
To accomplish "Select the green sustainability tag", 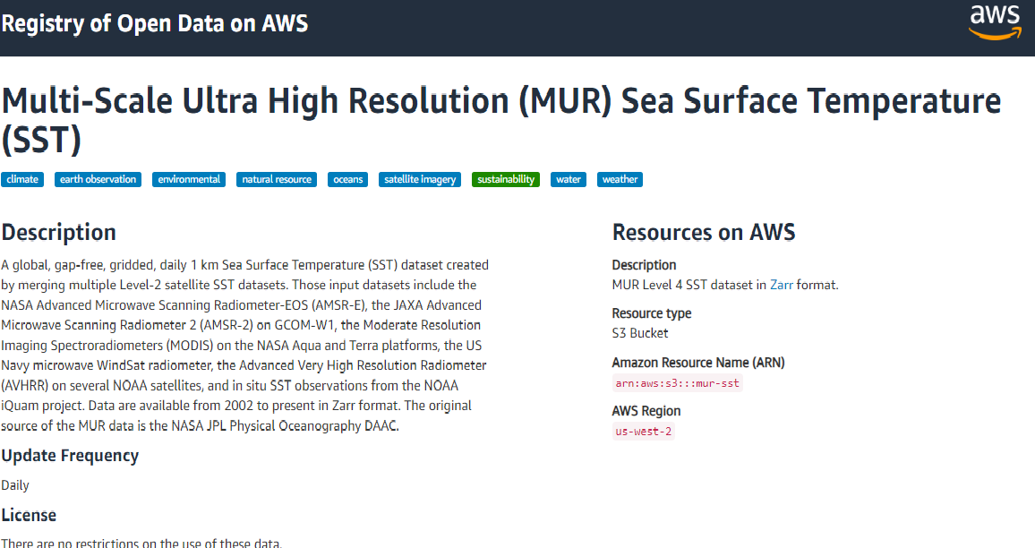I will click(506, 180).
